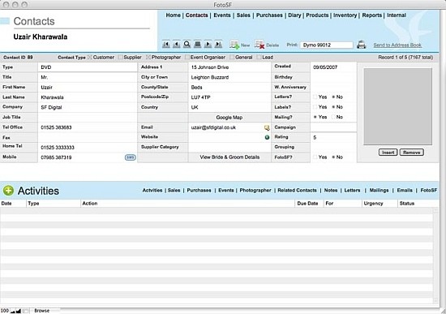The image size is (446, 314).
Task: Click the printer icon
Action: 361,45
